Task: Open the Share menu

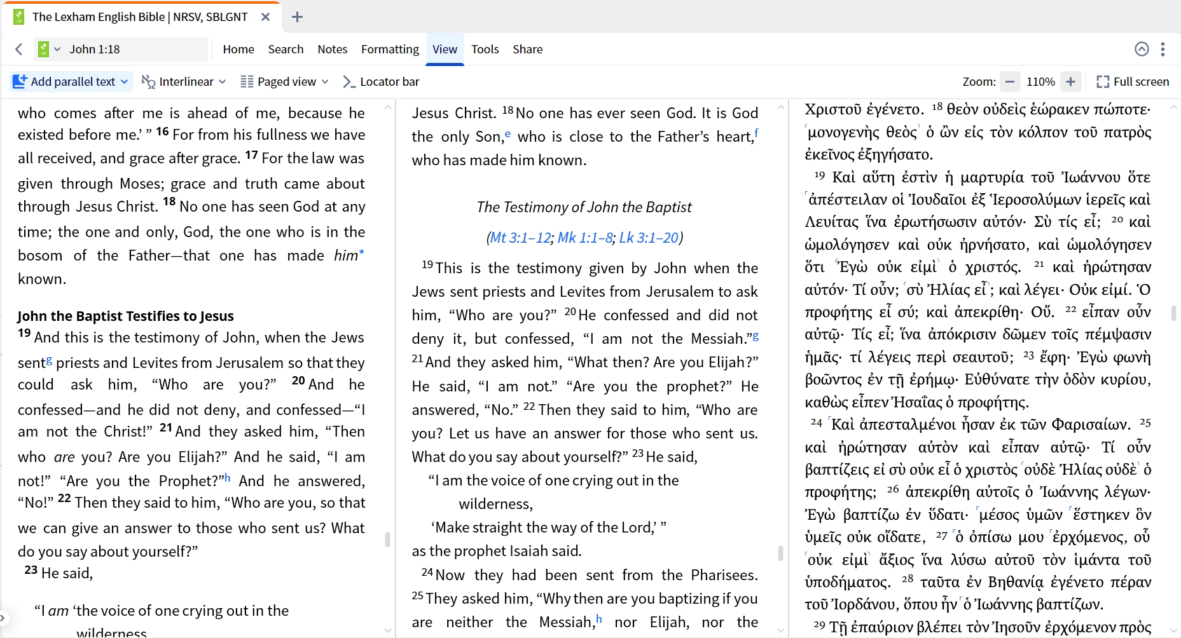Action: (528, 49)
